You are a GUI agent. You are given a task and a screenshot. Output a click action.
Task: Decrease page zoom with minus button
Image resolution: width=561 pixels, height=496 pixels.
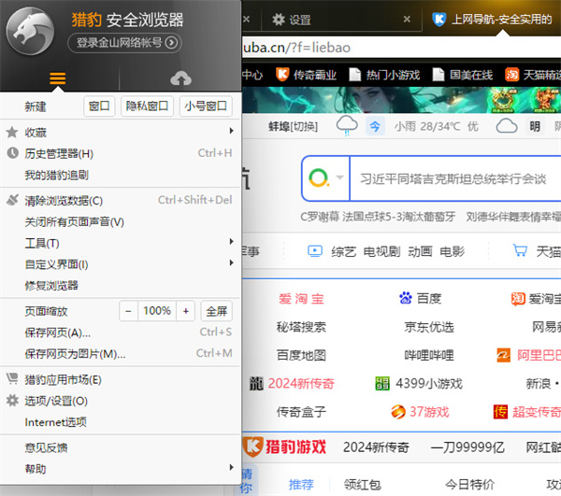click(x=128, y=311)
